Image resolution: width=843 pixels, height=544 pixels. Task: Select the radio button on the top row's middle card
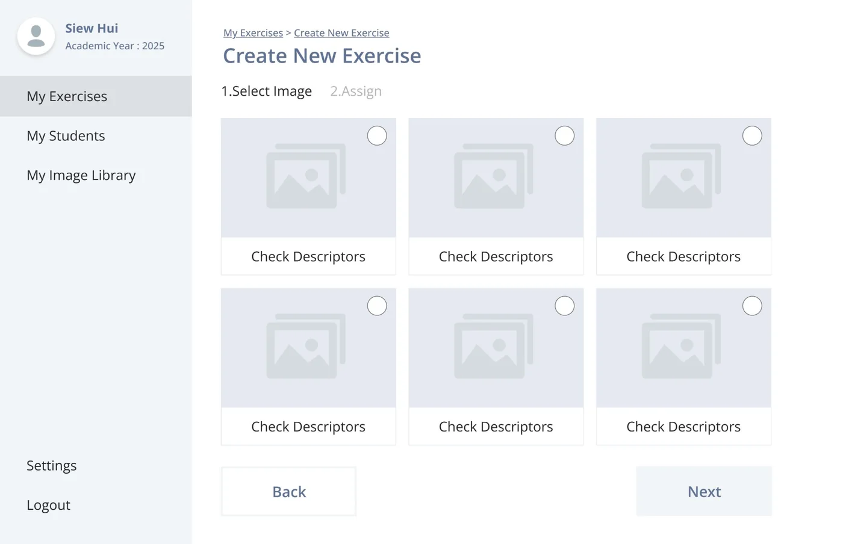564,135
